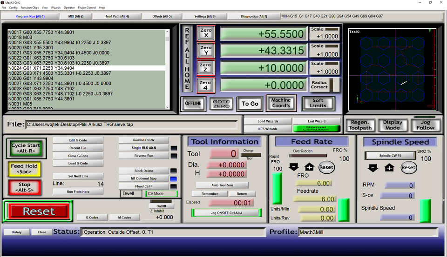The image size is (447, 257).
Task: Click the toolpath preview display
Action: (392, 69)
